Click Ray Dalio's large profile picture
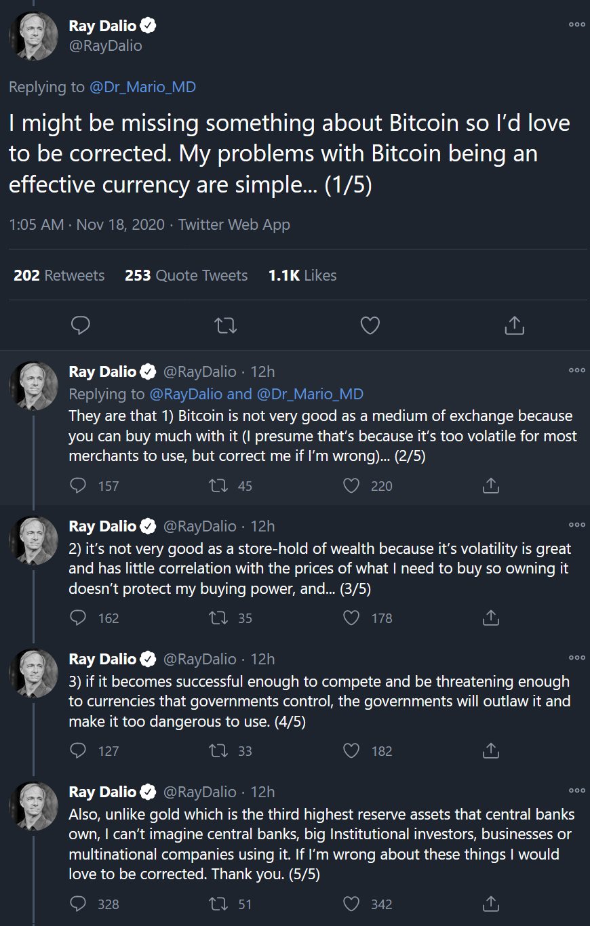The width and height of the screenshot is (590, 926). coord(33,36)
